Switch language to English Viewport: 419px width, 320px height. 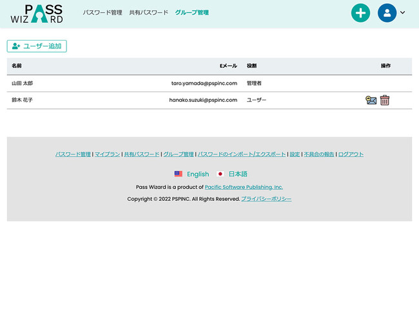[x=198, y=174]
